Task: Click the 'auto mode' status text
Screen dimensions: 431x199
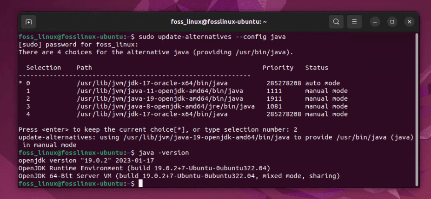Action: click(x=322, y=83)
